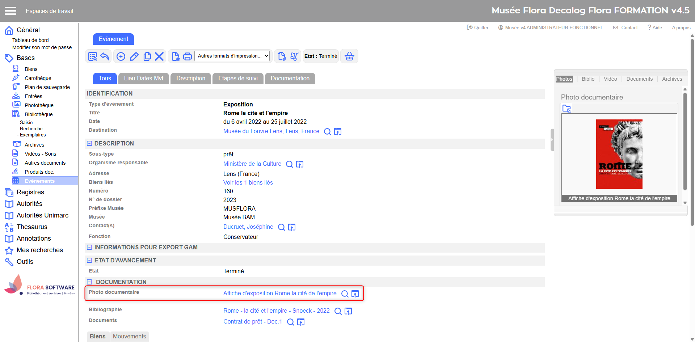Switch to the Lieu-Dates-Mvt tab

[x=143, y=79]
